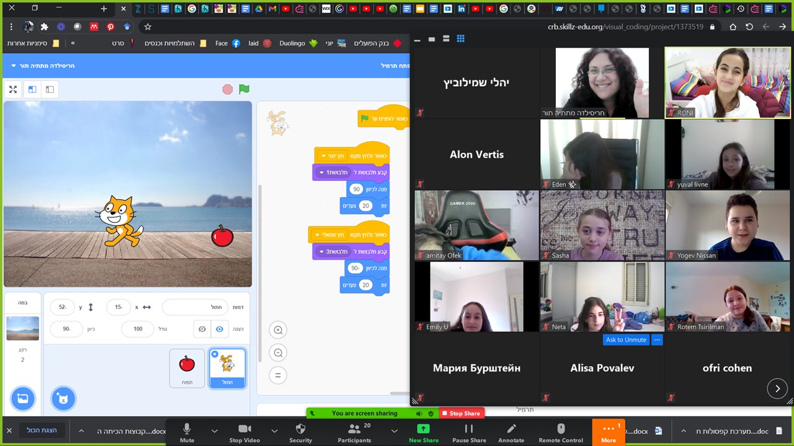794x446 pixels.
Task: Open the user account dropdown in blue header
Action: pos(43,66)
